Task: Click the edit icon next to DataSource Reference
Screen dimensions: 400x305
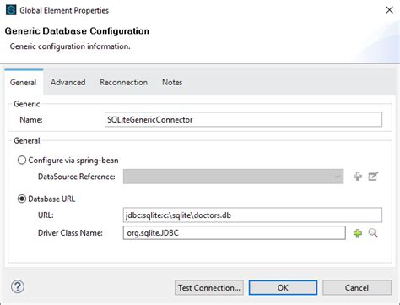Action: click(x=373, y=177)
